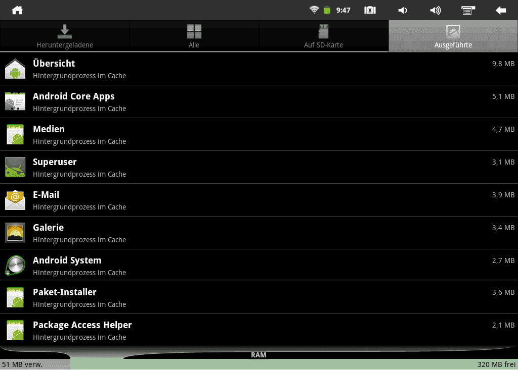Viewport: 518px width, 370px height.
Task: Click the RAM label above the bar
Action: pyautogui.click(x=258, y=355)
